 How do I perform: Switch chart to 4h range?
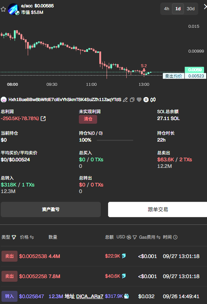coord(166,9)
